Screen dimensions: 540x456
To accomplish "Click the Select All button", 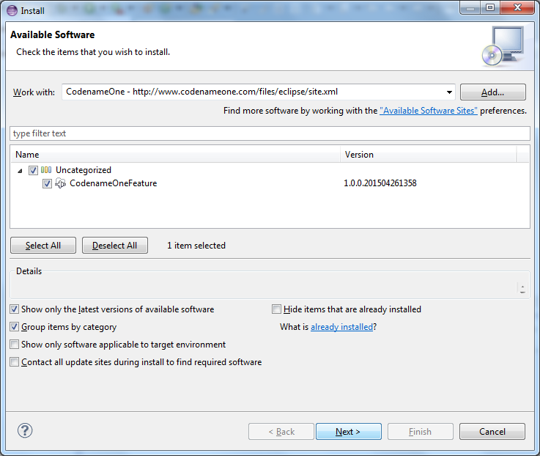I will (43, 246).
